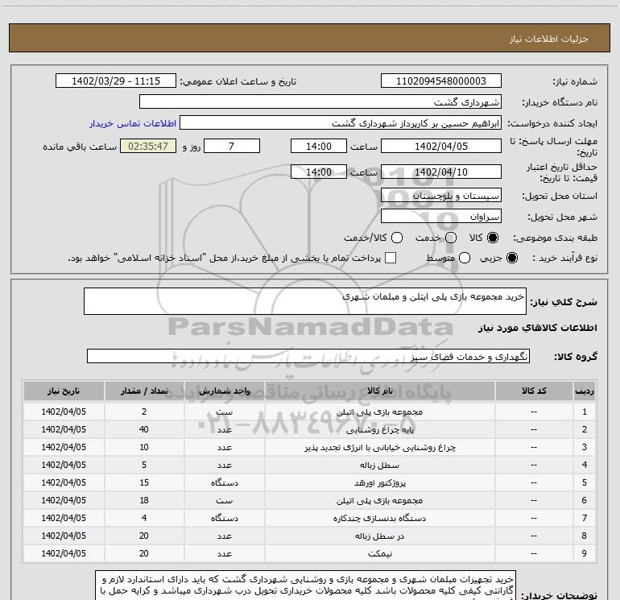Click the response deadline date 1402/04/05 field
Viewport: 620px width, 600px height.
[x=440, y=146]
